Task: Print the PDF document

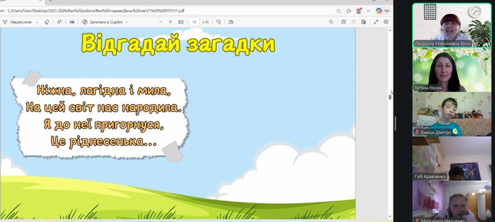Action: 343,22
